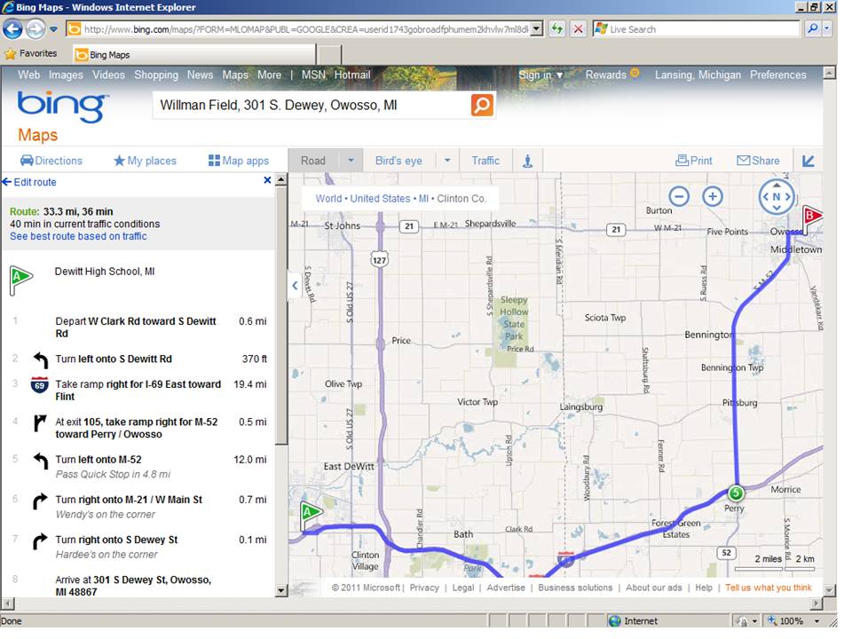This screenshot has height=639, width=852.
Task: Click World in the location breadcrumb
Action: pos(328,199)
